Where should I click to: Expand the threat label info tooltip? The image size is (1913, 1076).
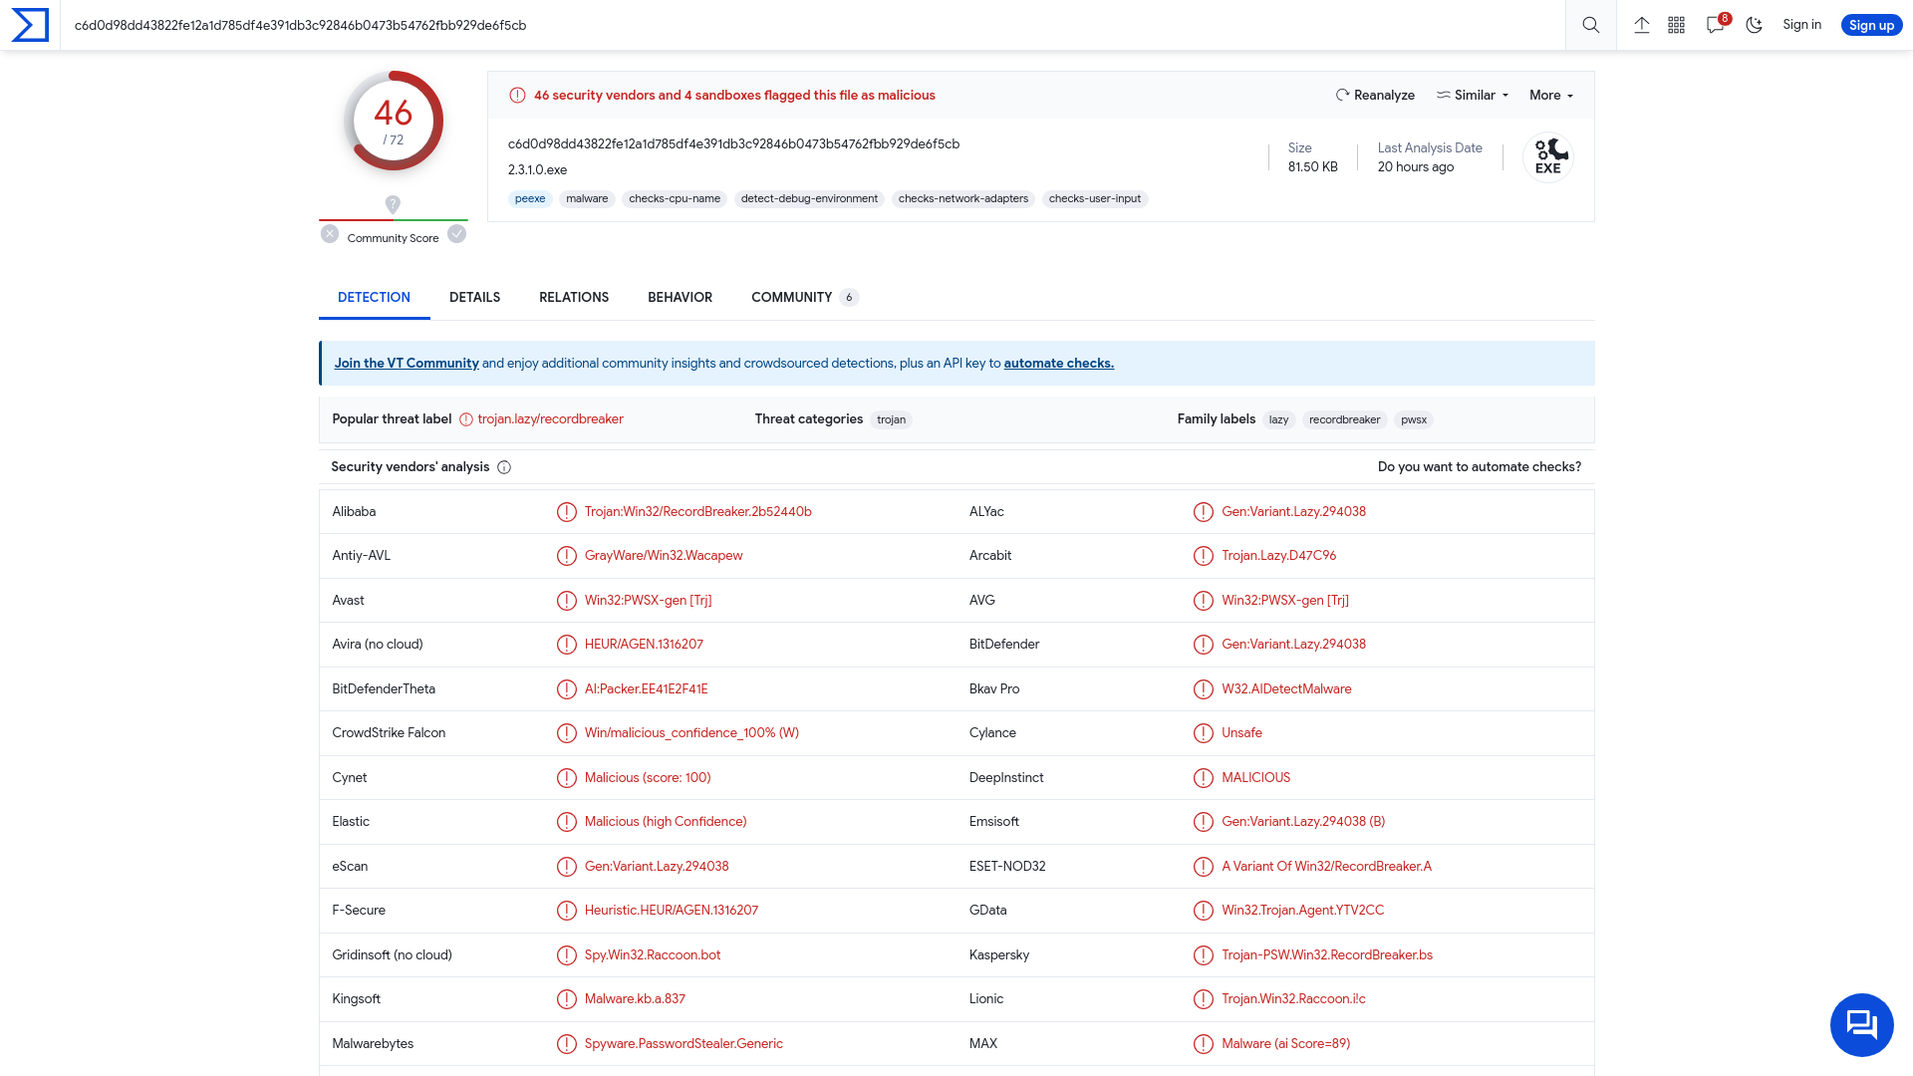click(x=466, y=419)
